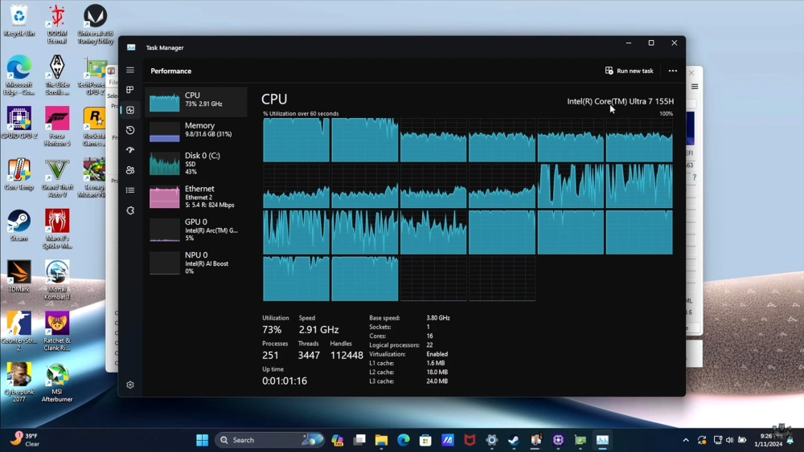Open App history page icon
804x452 pixels.
click(x=130, y=130)
